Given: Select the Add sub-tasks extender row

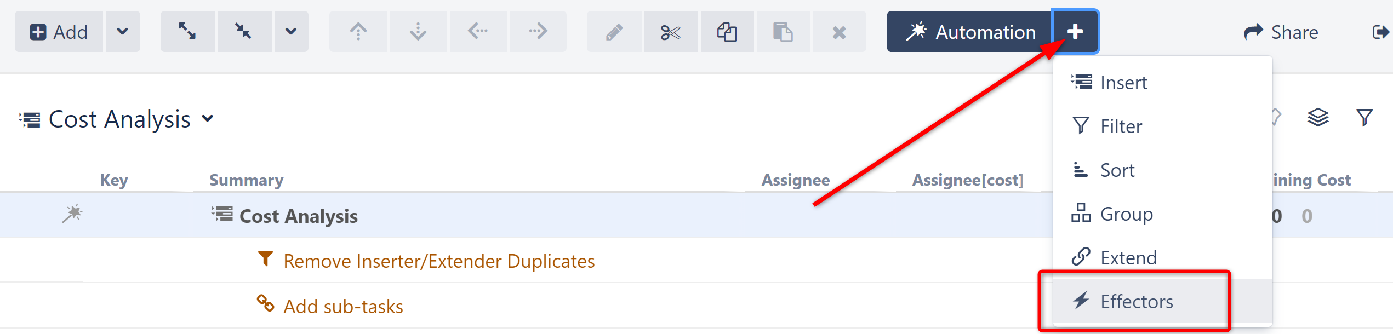Looking at the screenshot, I should (343, 307).
